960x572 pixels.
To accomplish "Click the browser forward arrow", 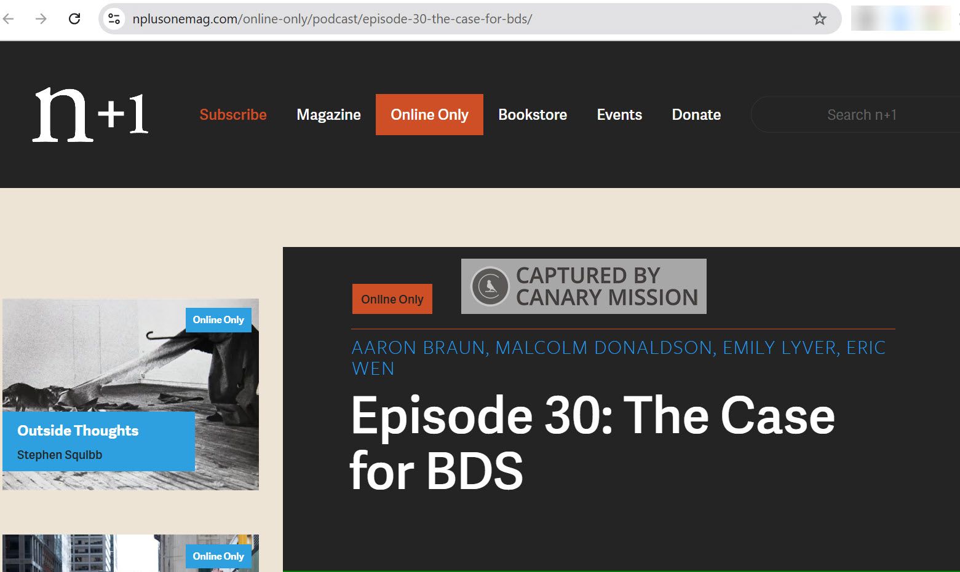I will (x=41, y=19).
